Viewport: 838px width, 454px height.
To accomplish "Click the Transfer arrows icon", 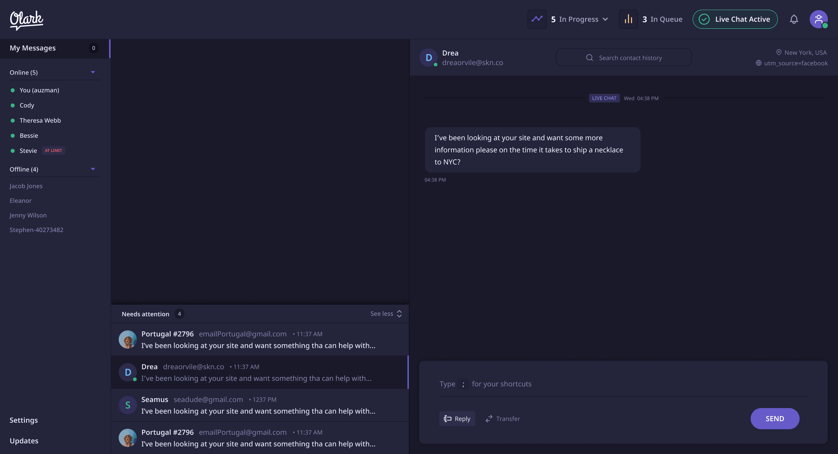I will 489,419.
